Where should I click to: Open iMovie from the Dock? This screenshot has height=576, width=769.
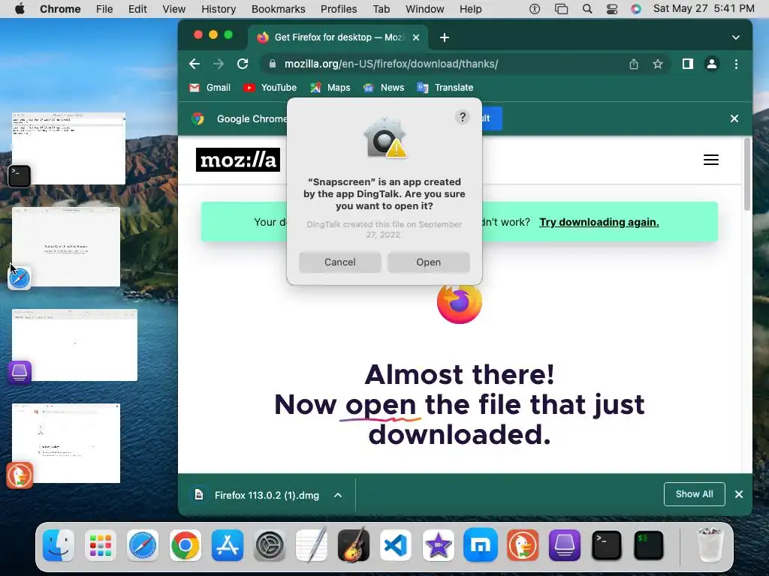click(x=438, y=544)
